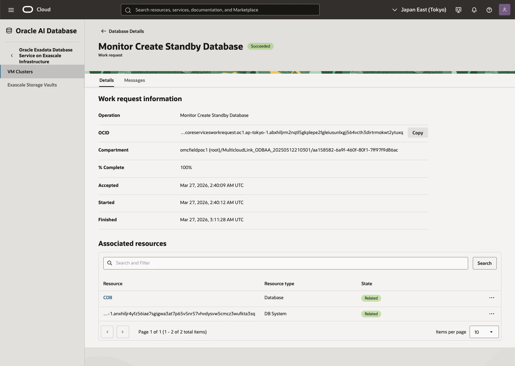Switch to the Messages tab
The width and height of the screenshot is (515, 366).
tap(134, 80)
